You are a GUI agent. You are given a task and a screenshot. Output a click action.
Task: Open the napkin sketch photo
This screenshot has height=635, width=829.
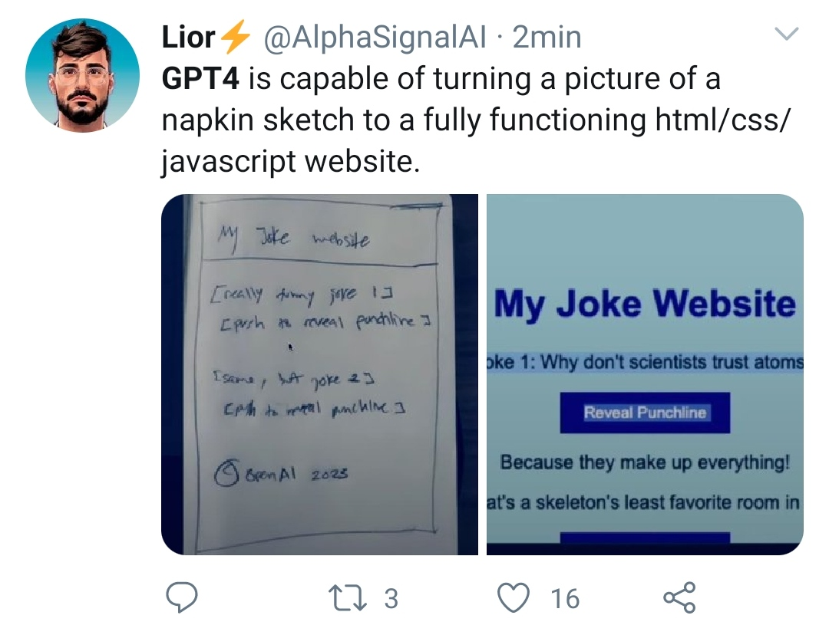(319, 374)
